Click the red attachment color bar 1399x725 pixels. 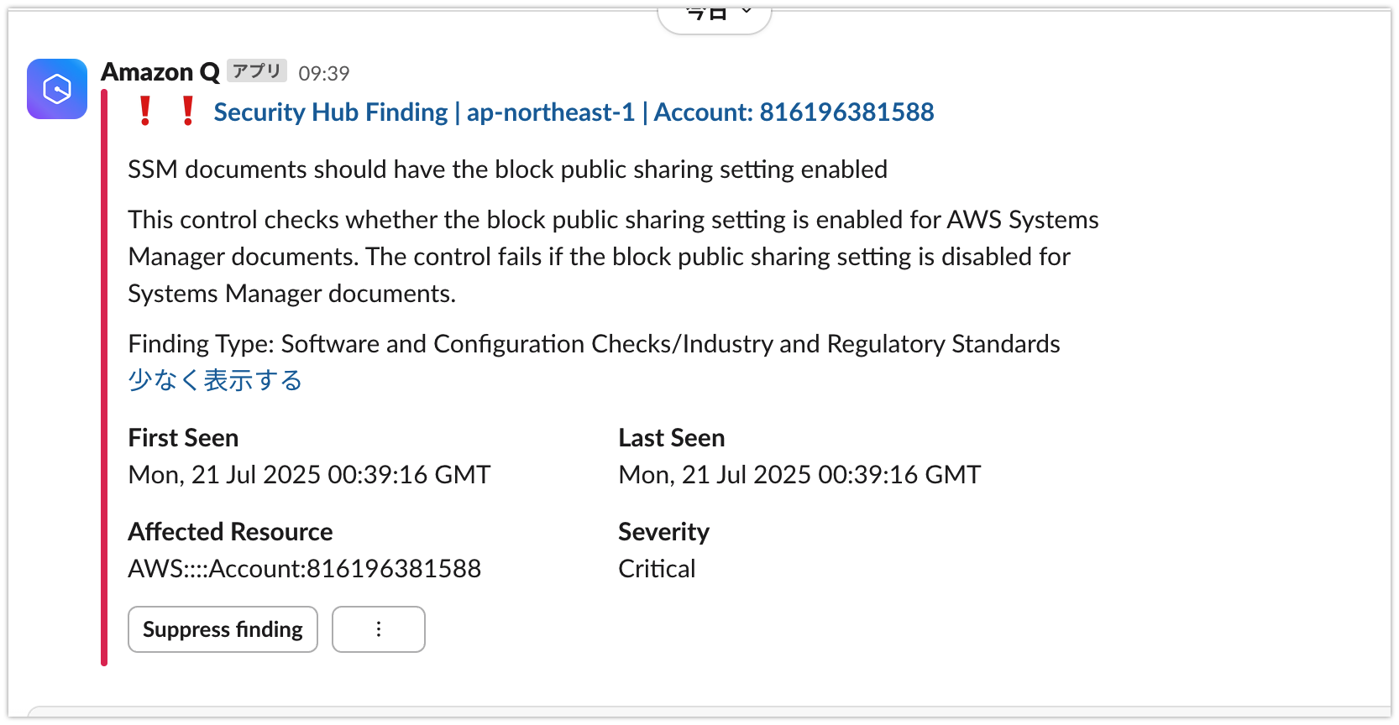click(104, 378)
